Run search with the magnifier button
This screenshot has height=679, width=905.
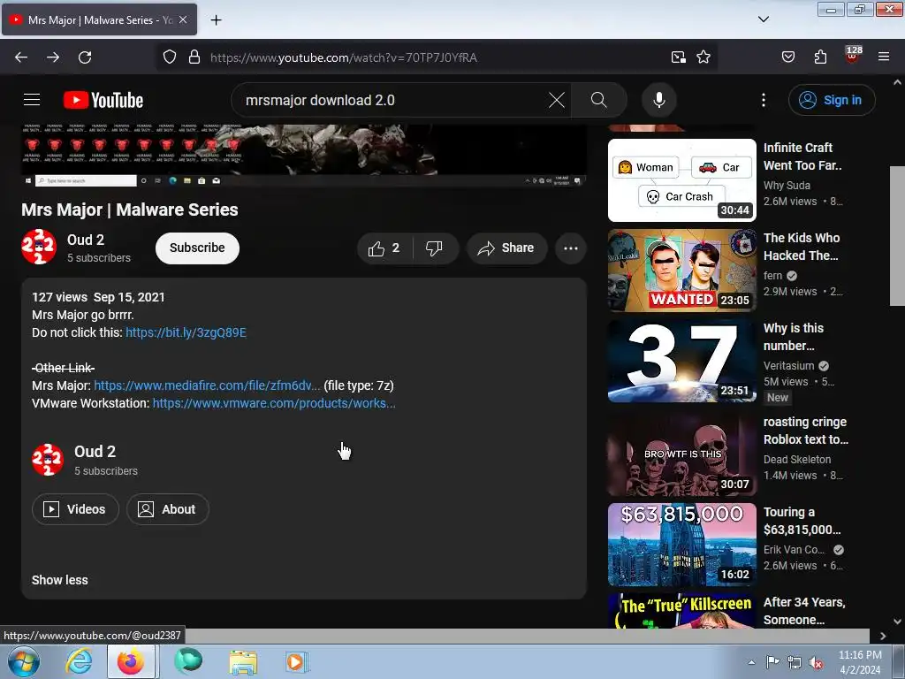click(x=598, y=100)
